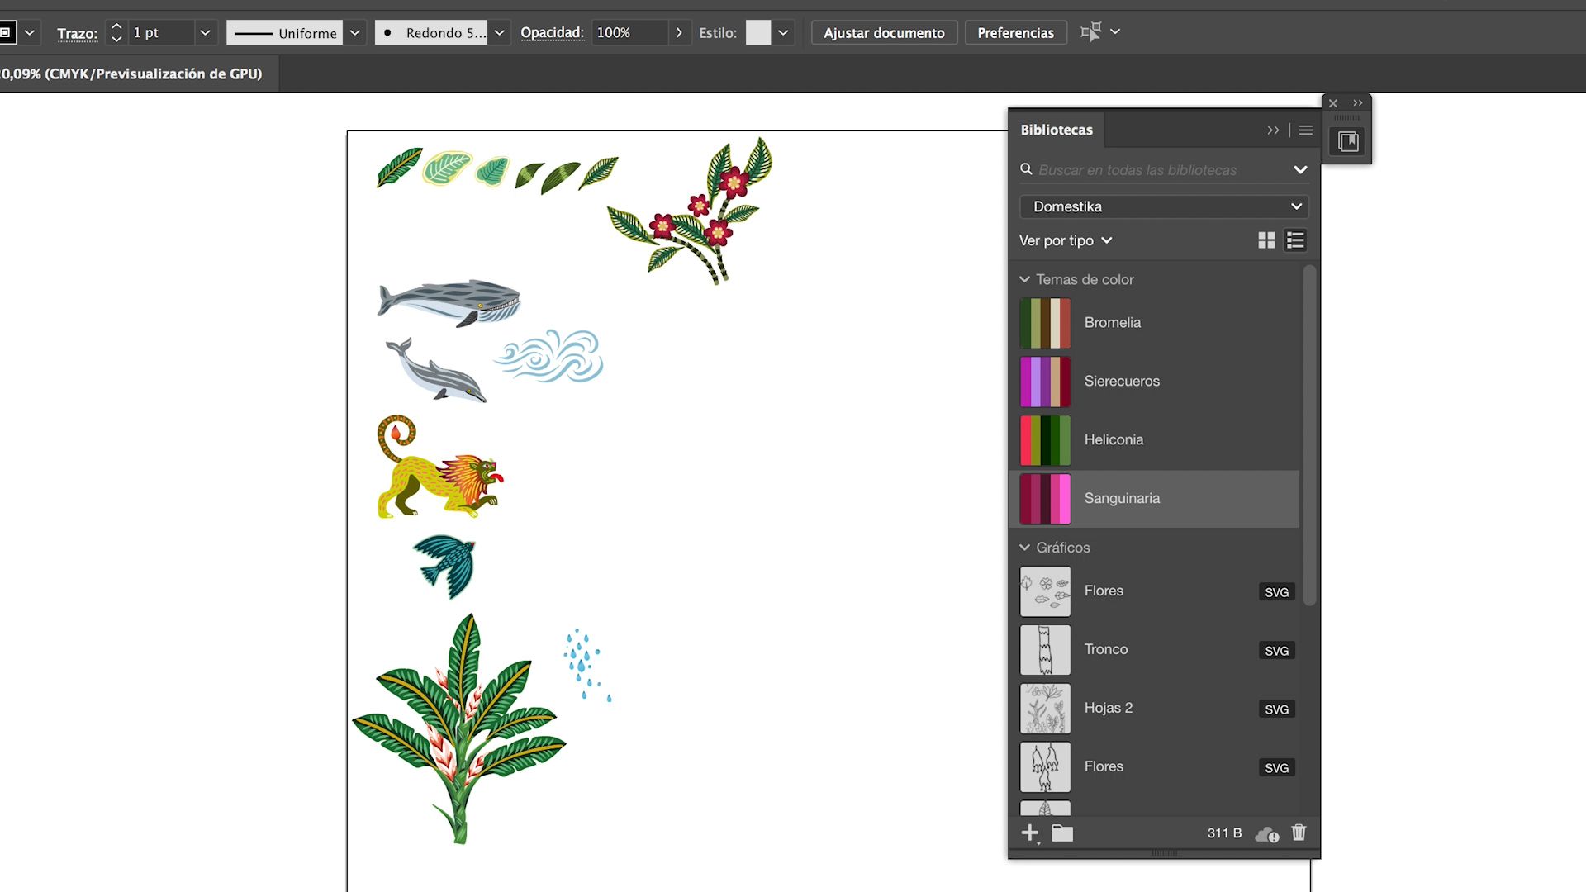The height and width of the screenshot is (892, 1586).
Task: Click search field in all libraries
Action: pos(1156,169)
